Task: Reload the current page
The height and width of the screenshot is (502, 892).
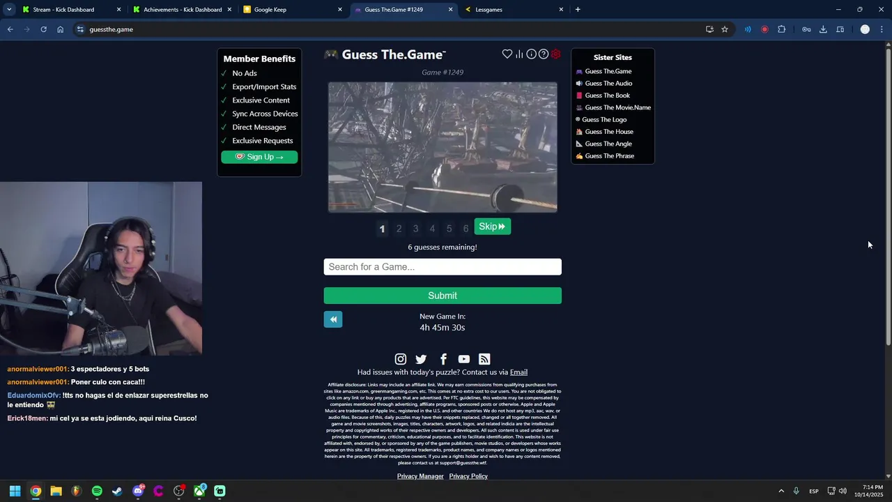Action: click(x=43, y=29)
